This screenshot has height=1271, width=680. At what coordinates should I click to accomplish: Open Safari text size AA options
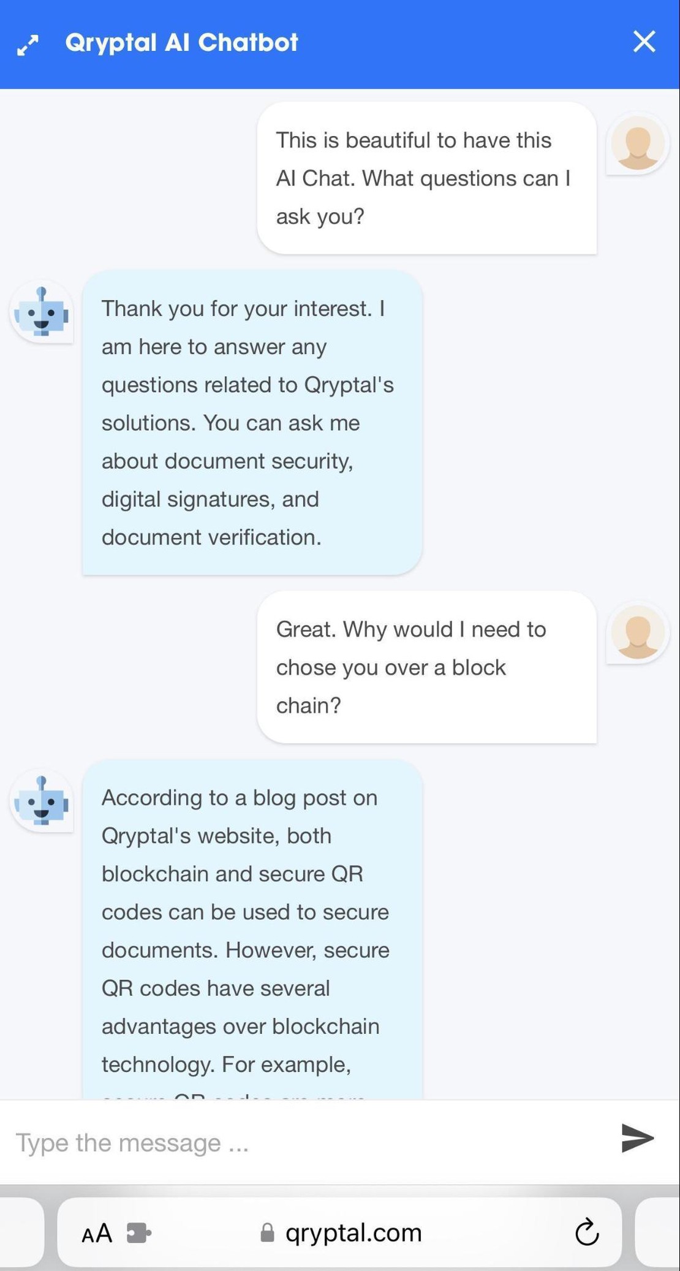[x=96, y=1232]
